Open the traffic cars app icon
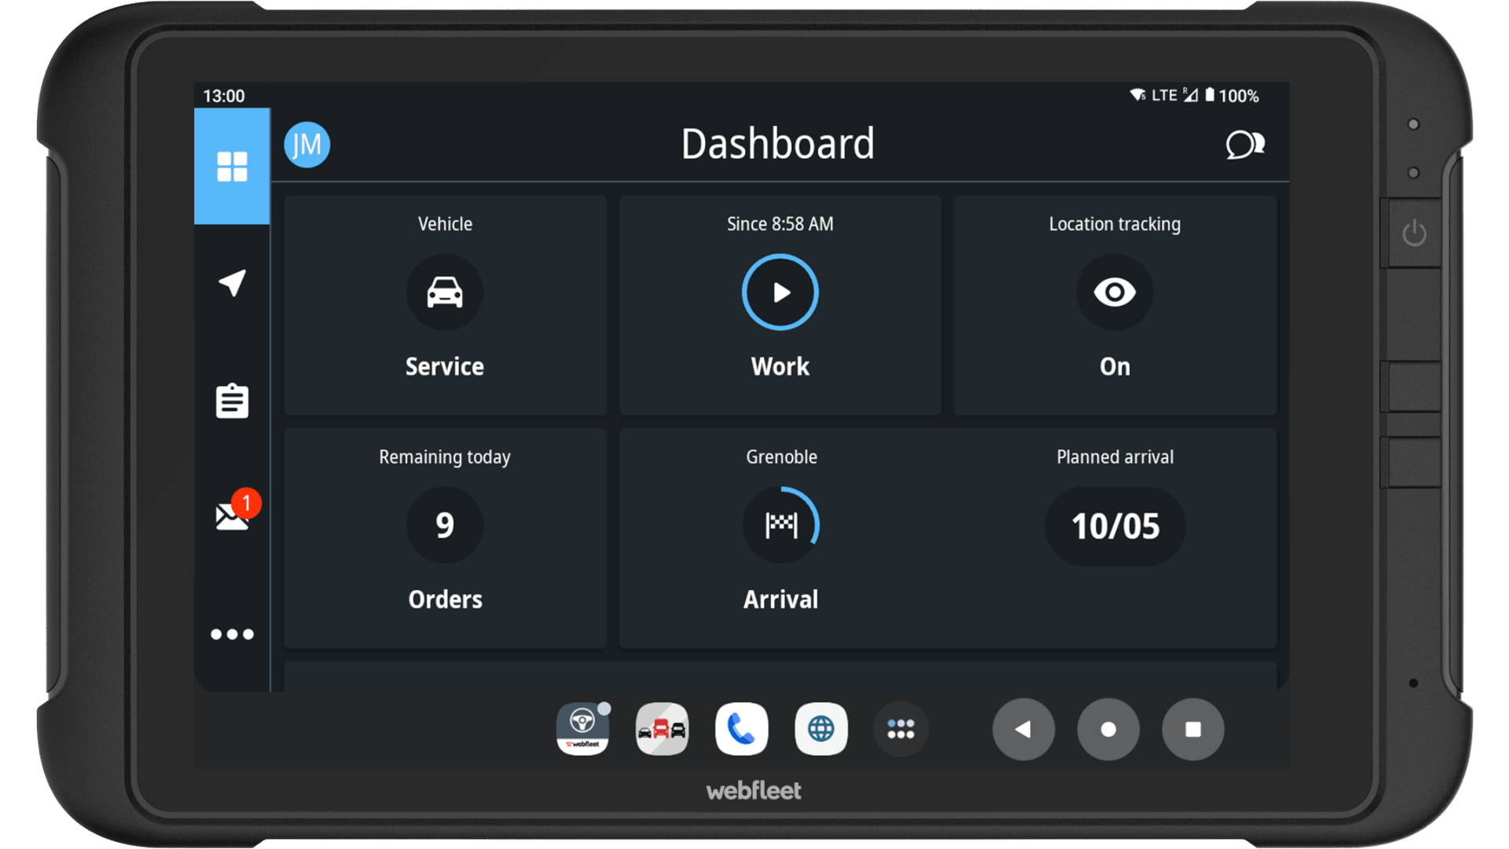1509x849 pixels. pyautogui.click(x=662, y=729)
